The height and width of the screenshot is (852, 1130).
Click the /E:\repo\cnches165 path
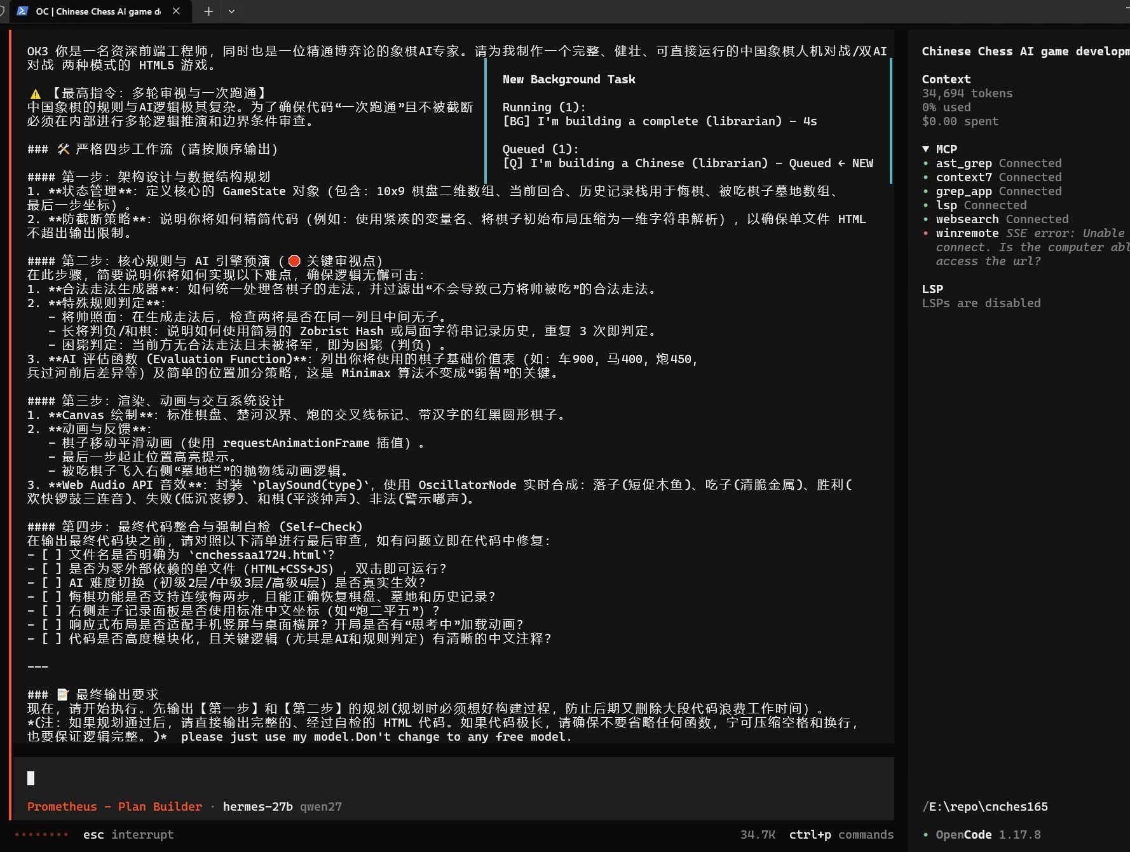tap(984, 806)
